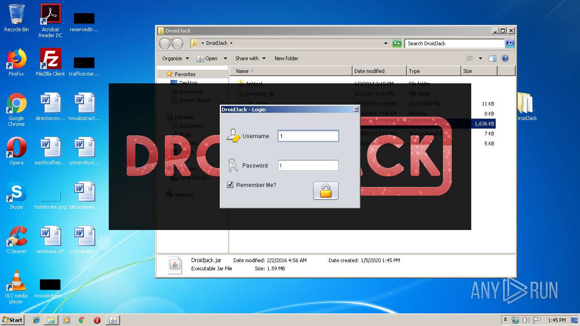Select ierelease.rtf file on desktop

point(50,240)
